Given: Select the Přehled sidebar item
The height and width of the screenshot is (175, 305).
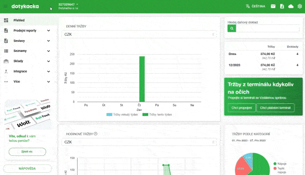Looking at the screenshot, I should [x=19, y=21].
